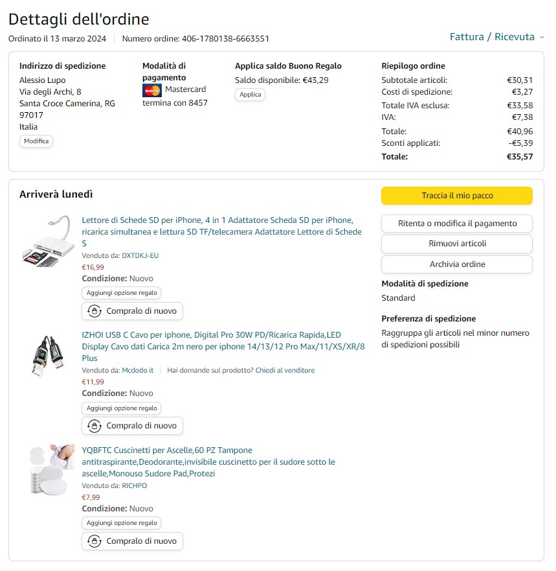Apply gift card balance with Applica button
Screen dimensions: 556x571
250,94
